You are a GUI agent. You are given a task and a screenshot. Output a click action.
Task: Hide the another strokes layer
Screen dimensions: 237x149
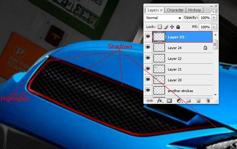pyautogui.click(x=148, y=90)
